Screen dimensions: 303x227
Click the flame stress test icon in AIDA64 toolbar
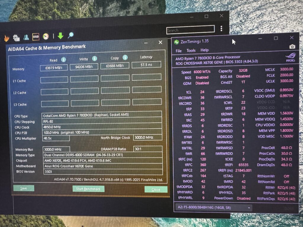[x=7, y=38]
